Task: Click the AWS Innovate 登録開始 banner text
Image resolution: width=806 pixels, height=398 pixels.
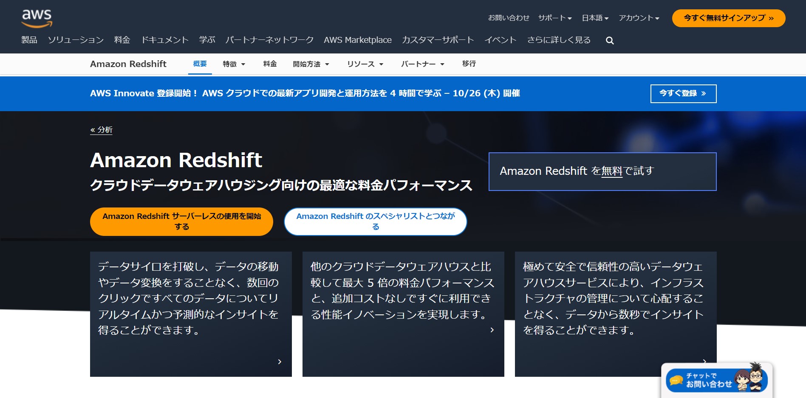Action: coord(305,93)
